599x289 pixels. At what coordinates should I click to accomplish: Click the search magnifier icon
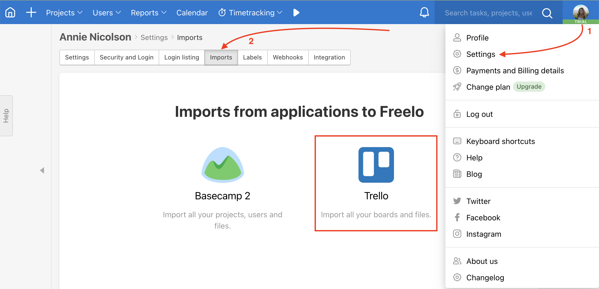(547, 13)
